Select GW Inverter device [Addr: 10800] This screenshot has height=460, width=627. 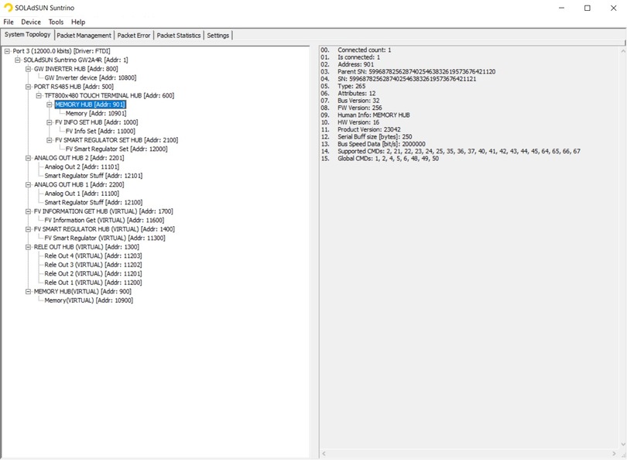pos(91,77)
